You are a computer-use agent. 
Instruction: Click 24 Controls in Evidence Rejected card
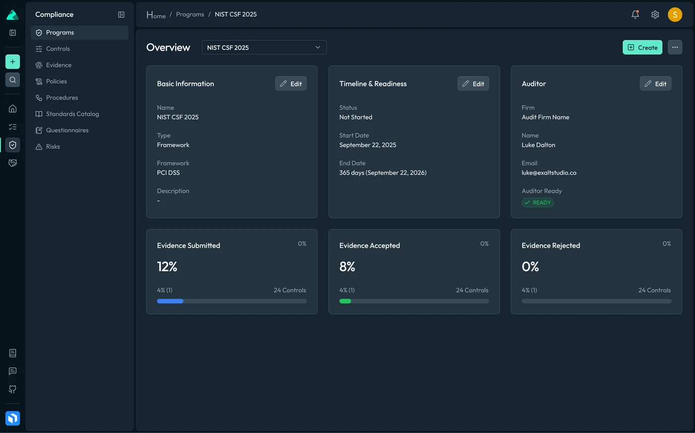pyautogui.click(x=654, y=290)
